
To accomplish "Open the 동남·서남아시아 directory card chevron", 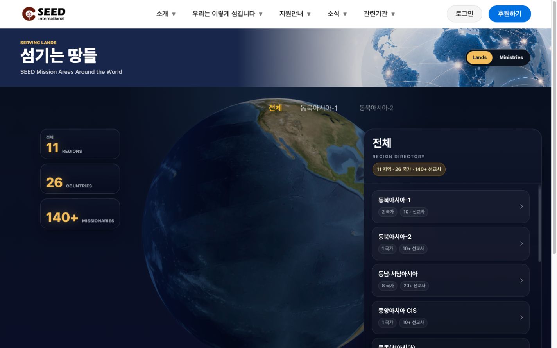I will 521,280.
